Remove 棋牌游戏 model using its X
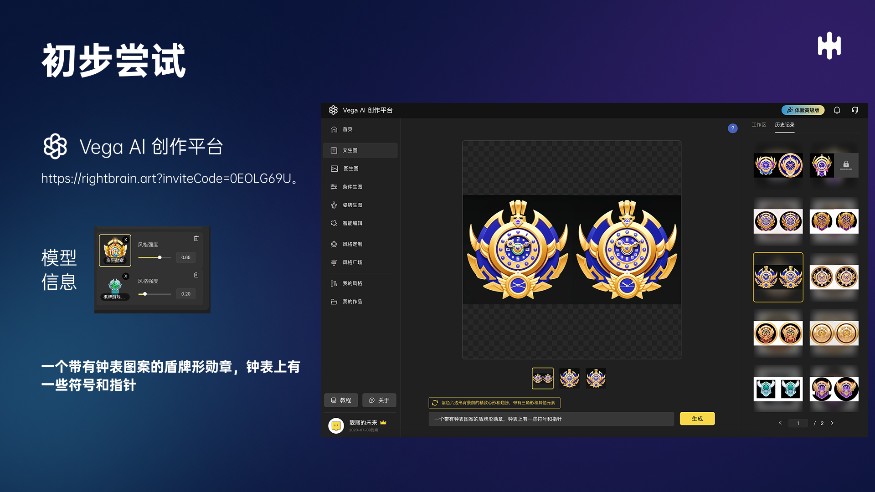The height and width of the screenshot is (492, 875). pos(126,276)
